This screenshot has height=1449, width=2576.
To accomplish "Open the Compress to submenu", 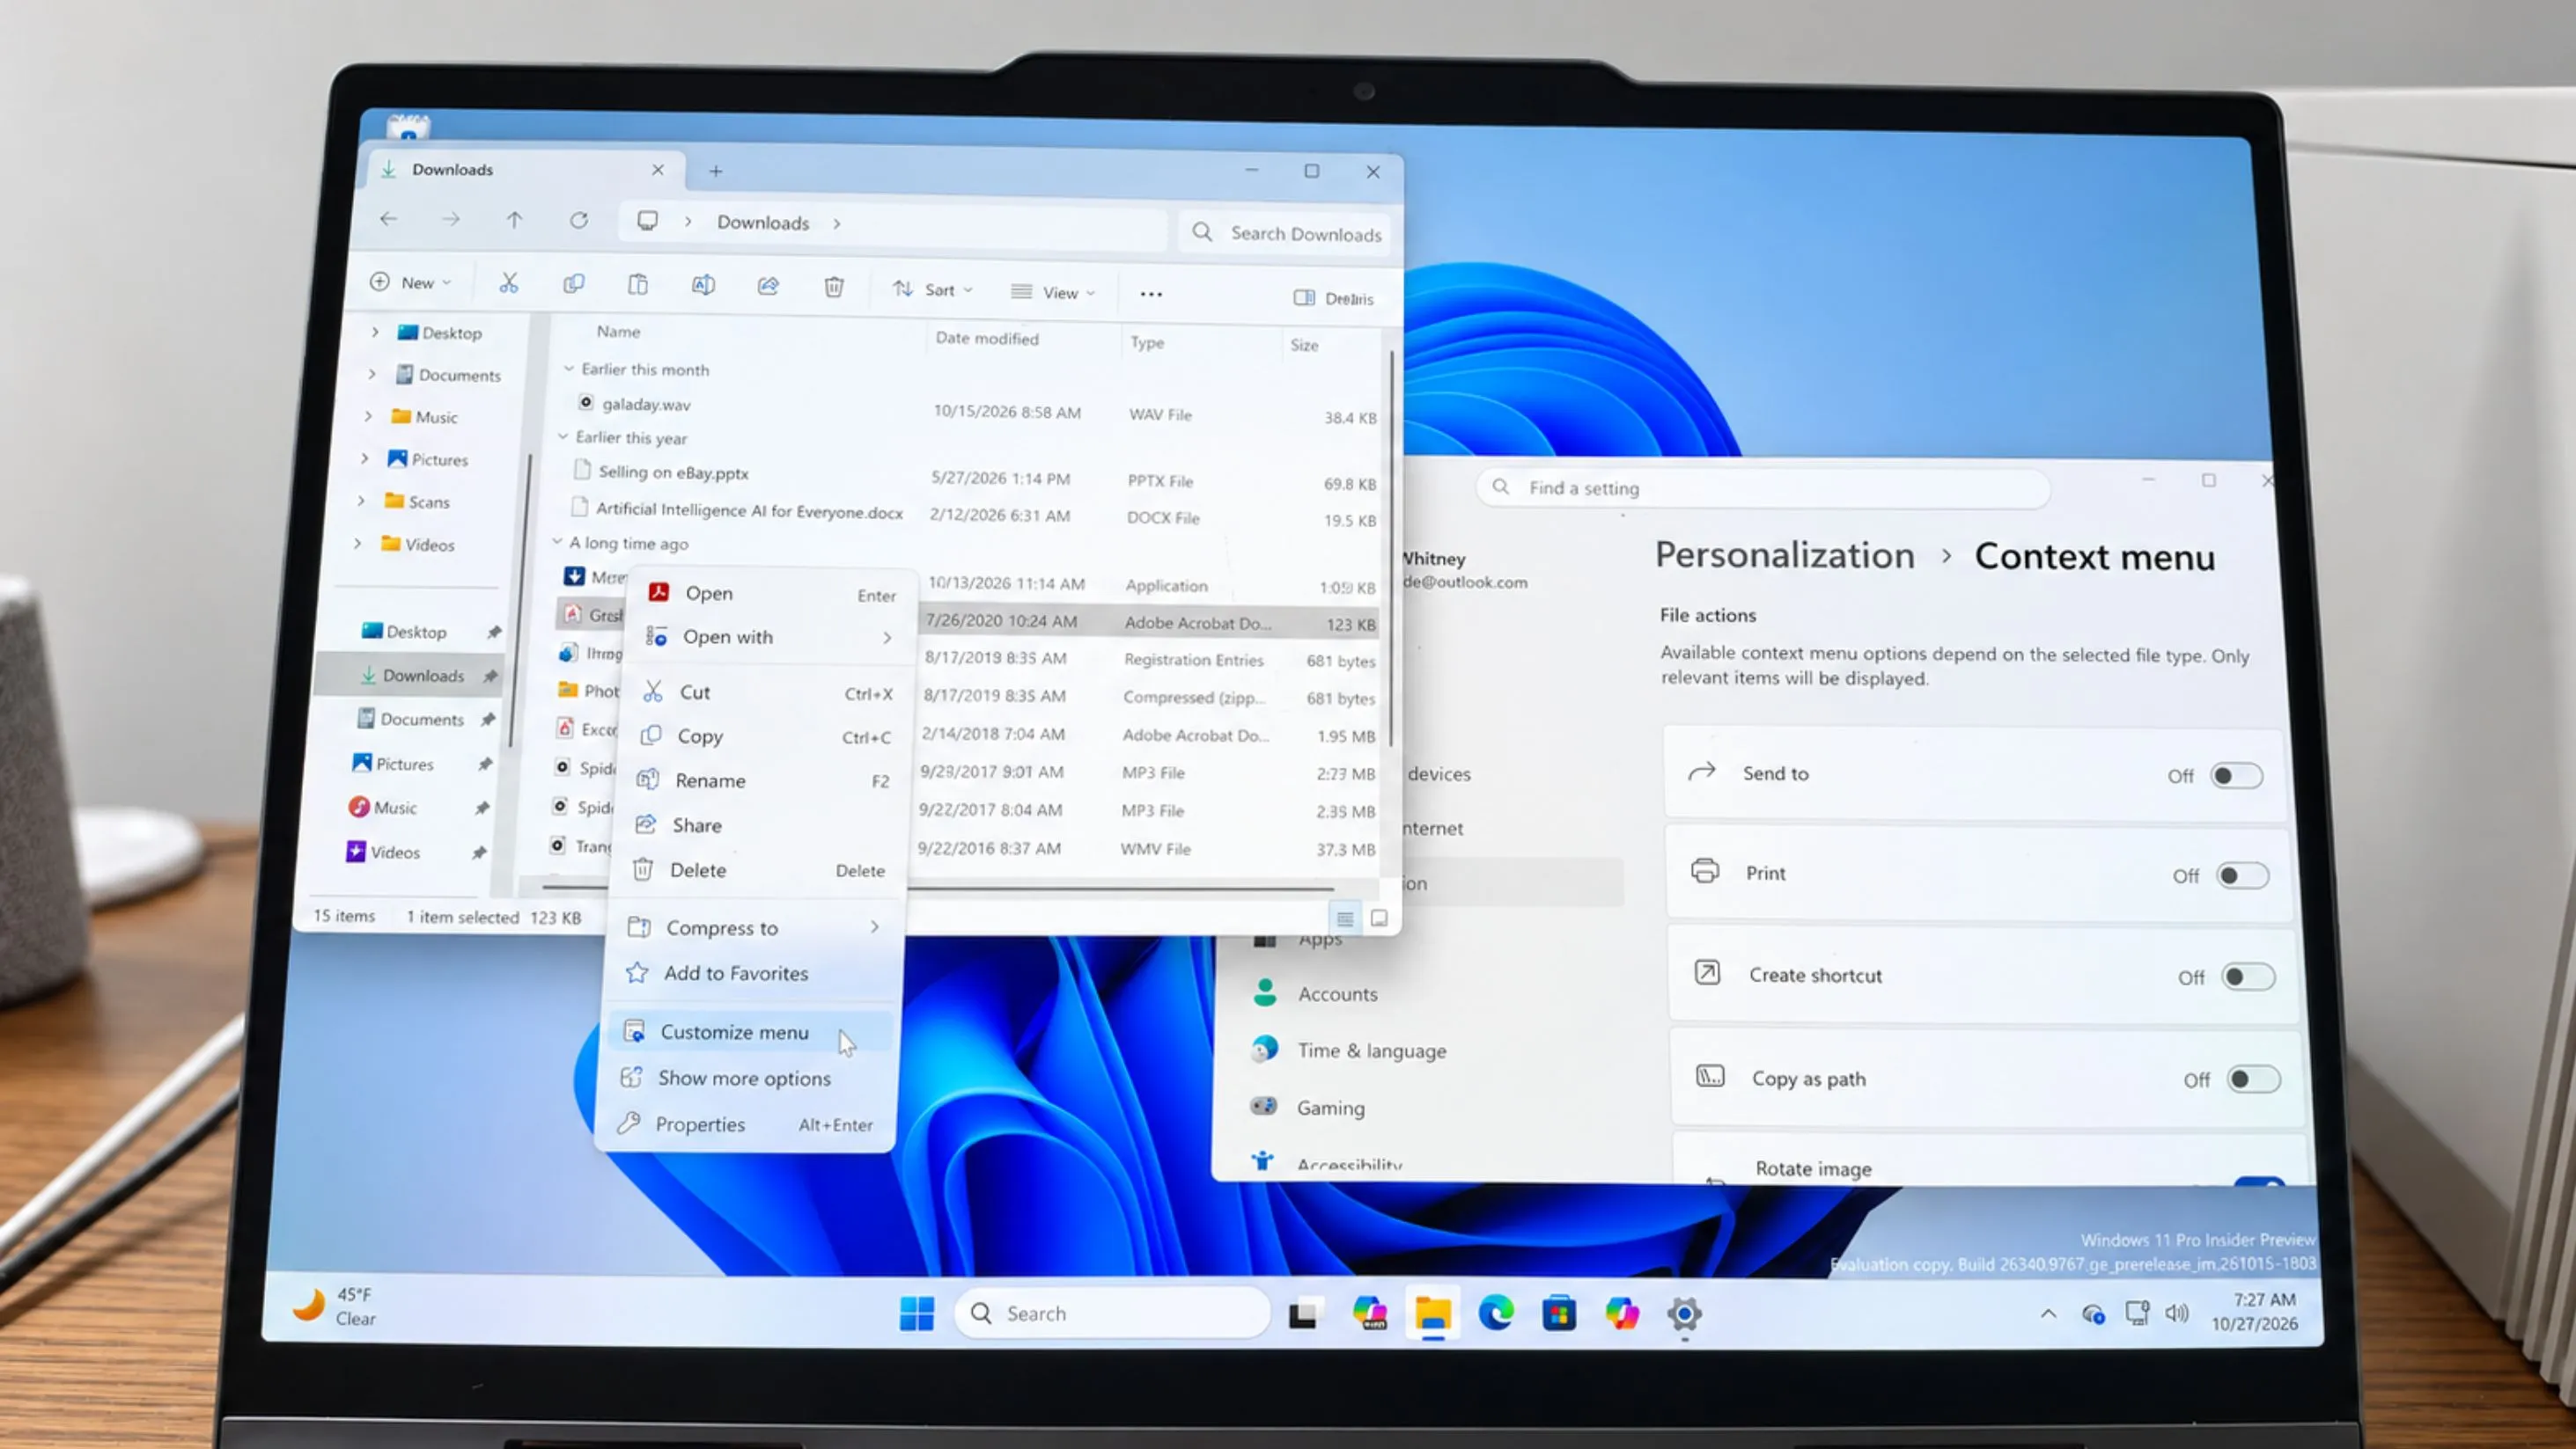I will (756, 927).
